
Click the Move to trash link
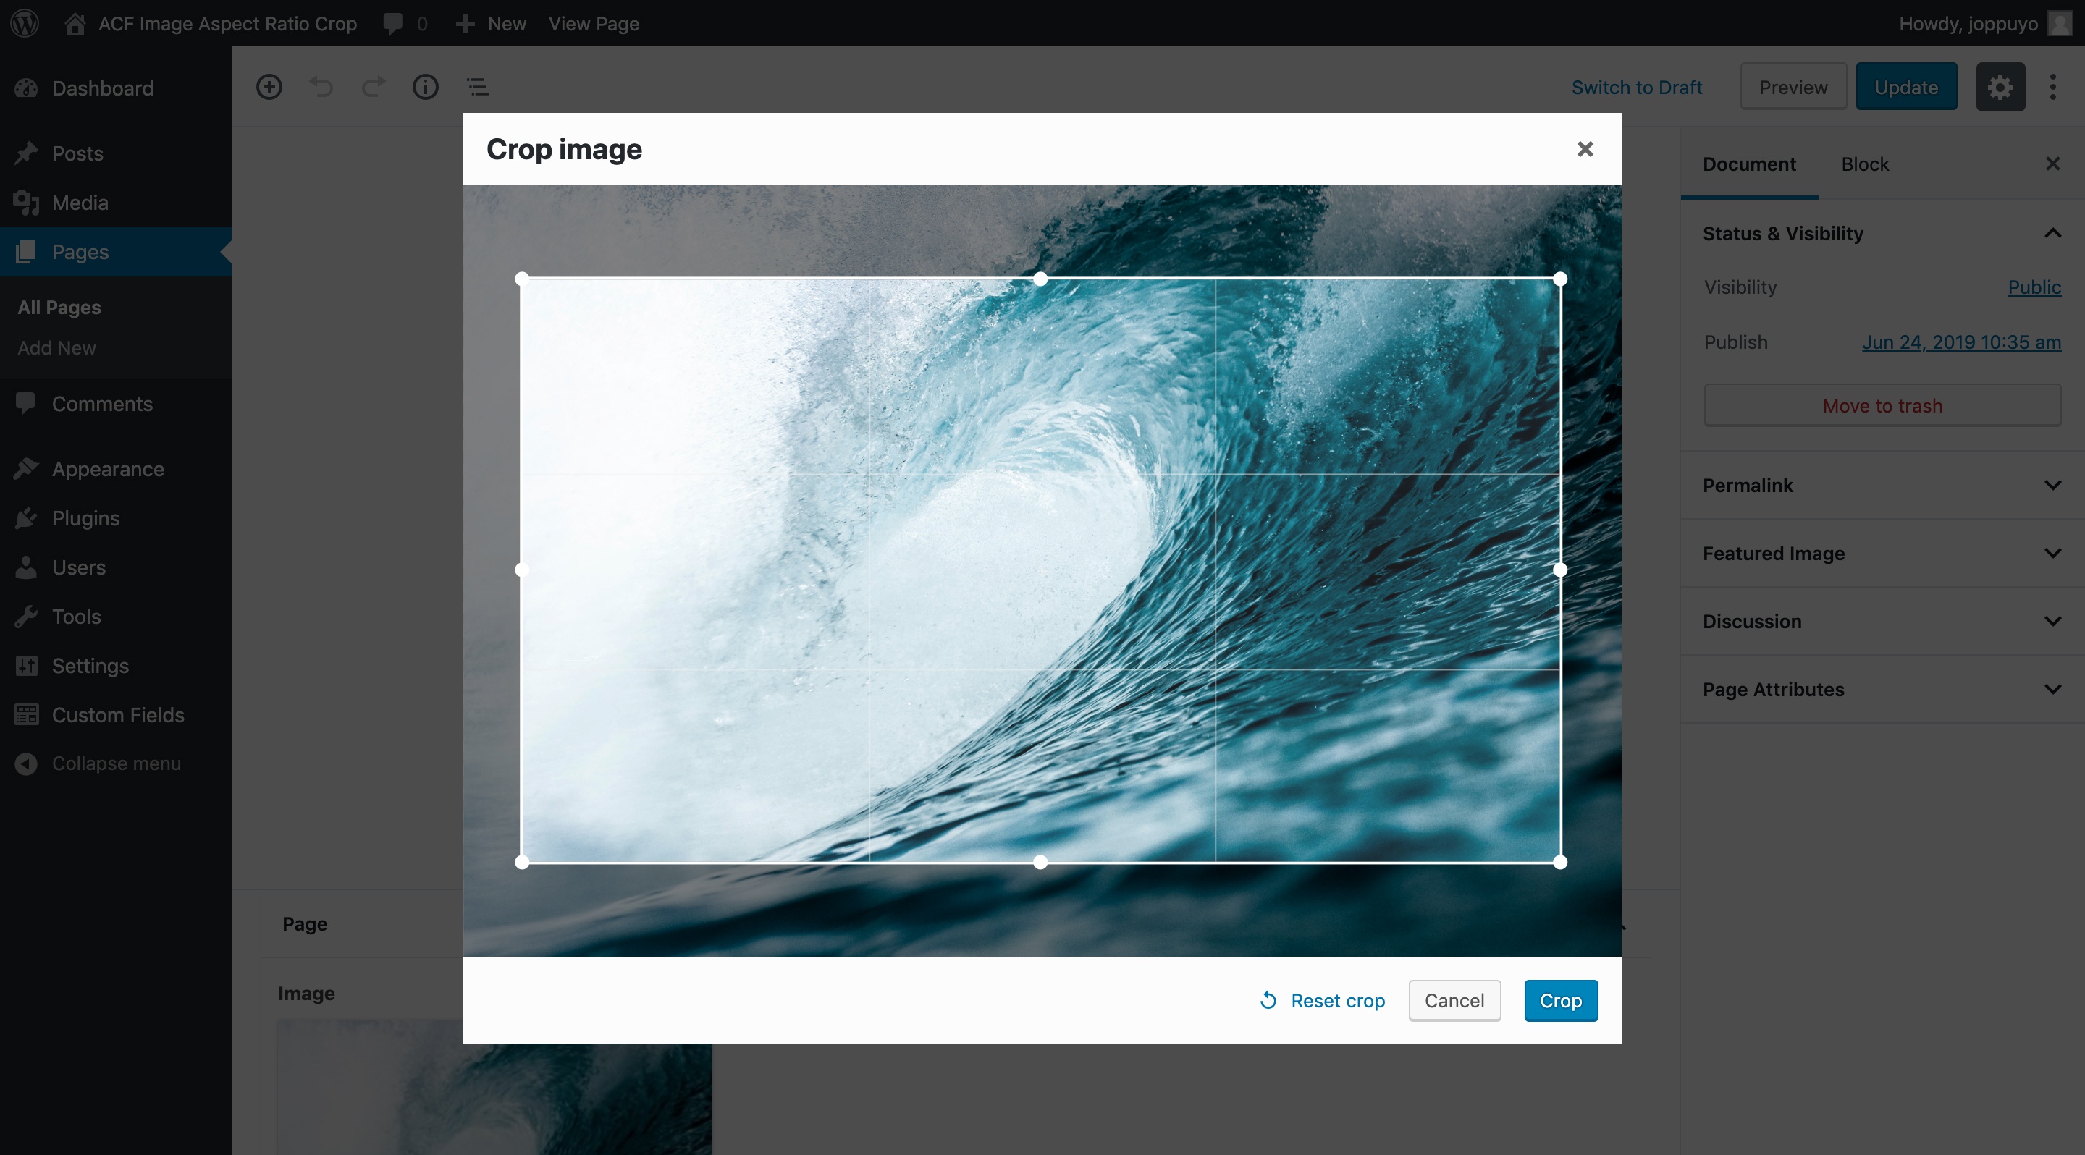1882,405
